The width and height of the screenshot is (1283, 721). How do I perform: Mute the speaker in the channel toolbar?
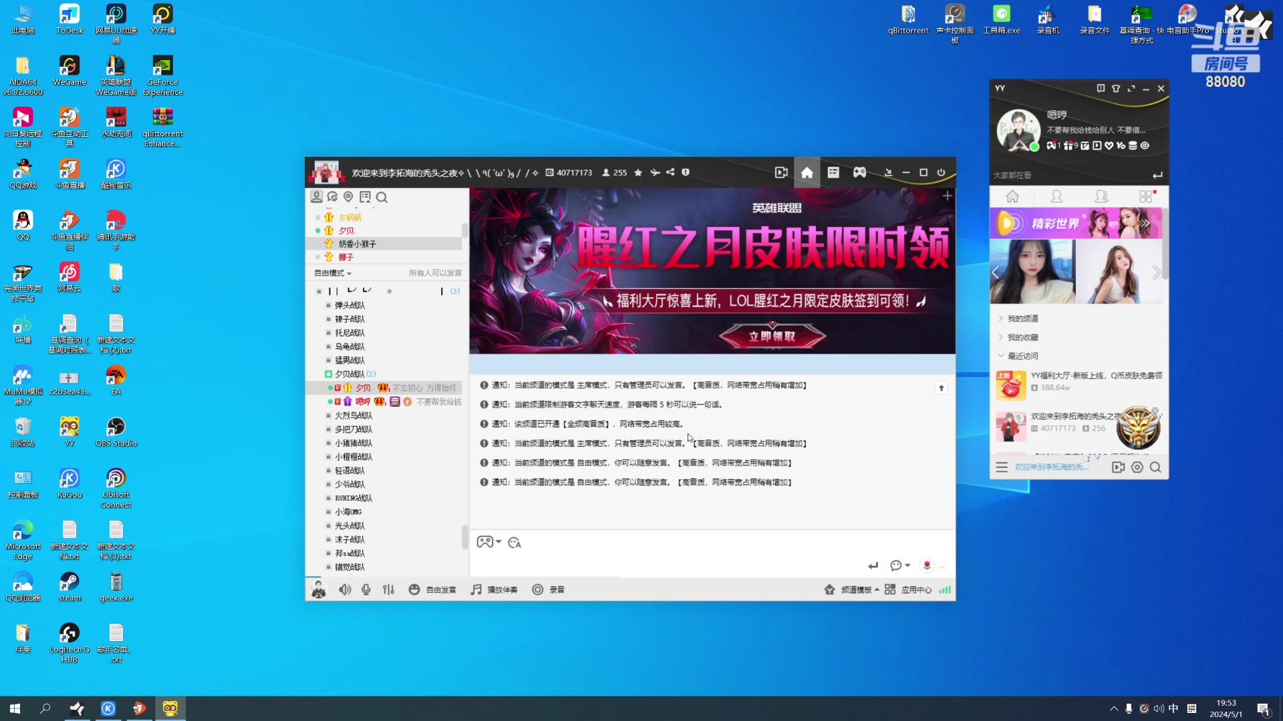345,589
